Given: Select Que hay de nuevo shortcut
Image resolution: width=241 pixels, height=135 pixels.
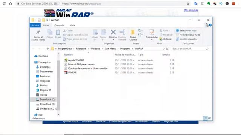Looking at the screenshot, I should [86, 68].
